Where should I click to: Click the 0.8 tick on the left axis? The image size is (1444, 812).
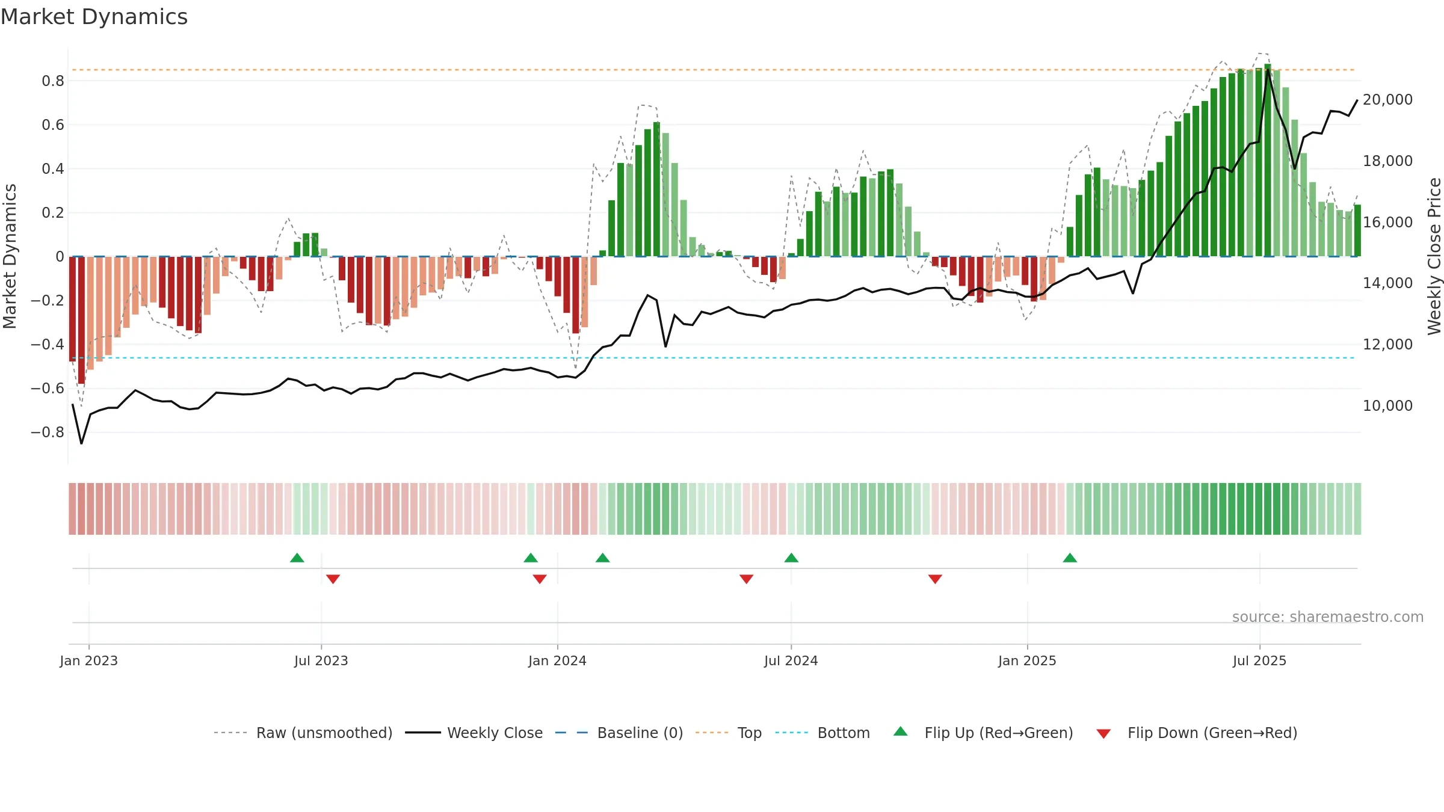pyautogui.click(x=53, y=81)
